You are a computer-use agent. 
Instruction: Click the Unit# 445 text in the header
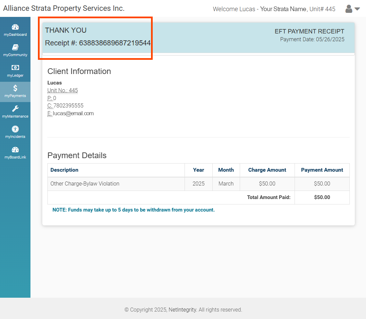[322, 9]
